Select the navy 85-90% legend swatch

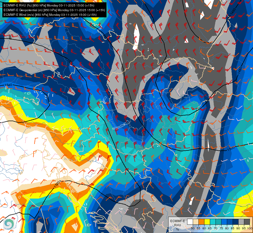(x=235, y=222)
